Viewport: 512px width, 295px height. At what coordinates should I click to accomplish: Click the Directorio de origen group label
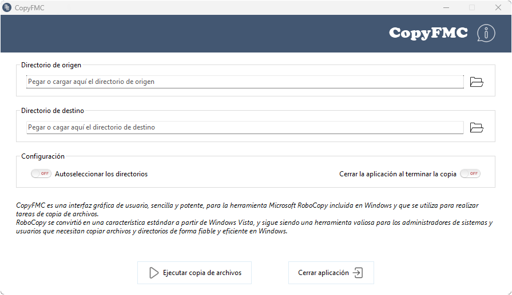pos(51,65)
